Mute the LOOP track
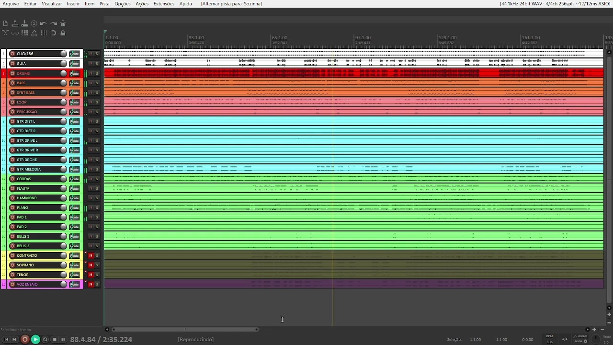Viewport: 613px width, 345px height. [91, 102]
